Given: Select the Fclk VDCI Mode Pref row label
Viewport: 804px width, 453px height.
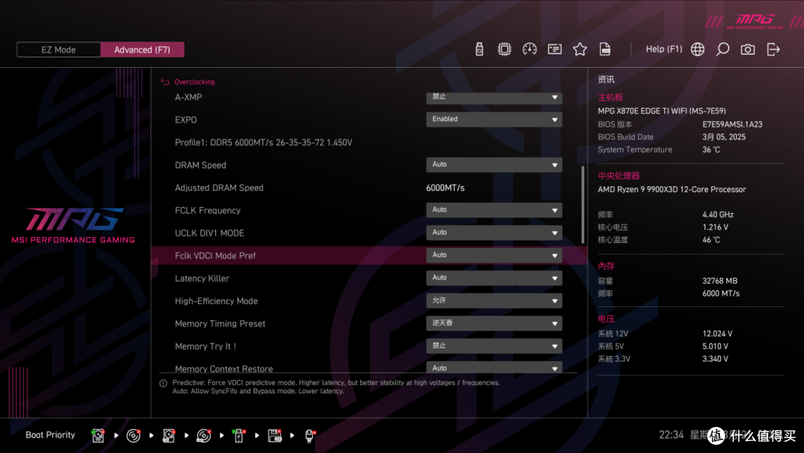Looking at the screenshot, I should tap(215, 256).
